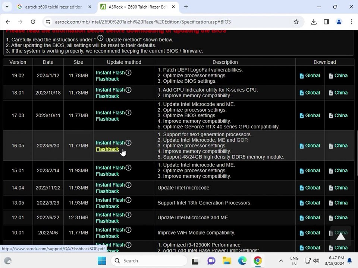Download BIOS 10.01 Global file
Screen dimensions: 358x268
(310, 233)
